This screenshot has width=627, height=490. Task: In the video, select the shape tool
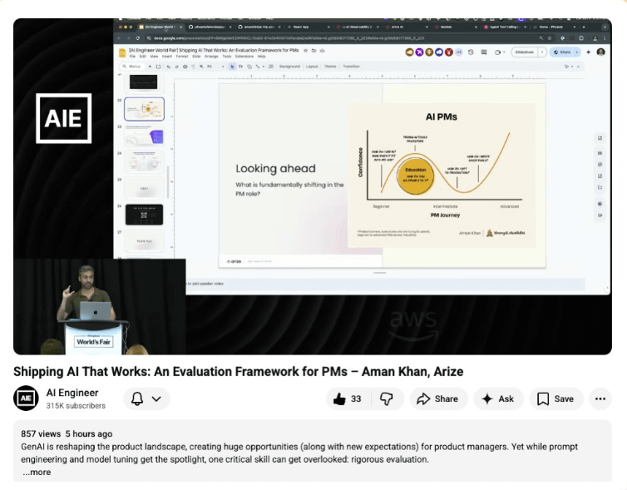[x=249, y=67]
